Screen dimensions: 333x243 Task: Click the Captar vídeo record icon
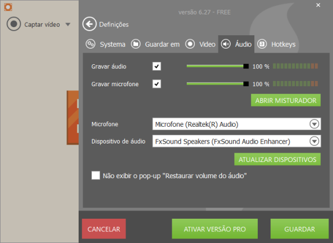(14, 24)
